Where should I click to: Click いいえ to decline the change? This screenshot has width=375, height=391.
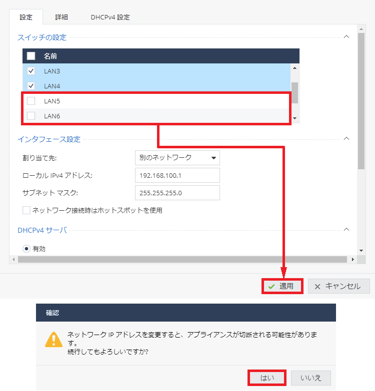[310, 378]
